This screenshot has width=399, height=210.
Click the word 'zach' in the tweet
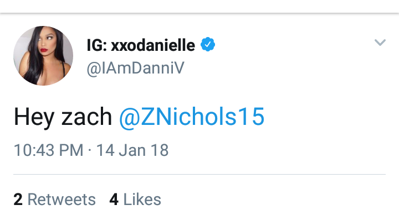coord(86,117)
